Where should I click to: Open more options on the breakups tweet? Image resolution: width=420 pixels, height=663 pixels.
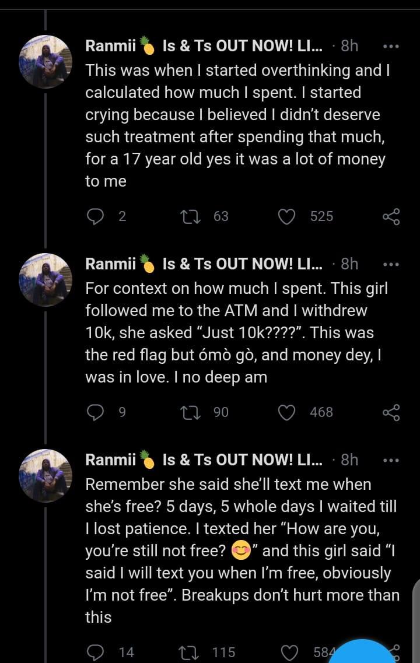click(391, 460)
